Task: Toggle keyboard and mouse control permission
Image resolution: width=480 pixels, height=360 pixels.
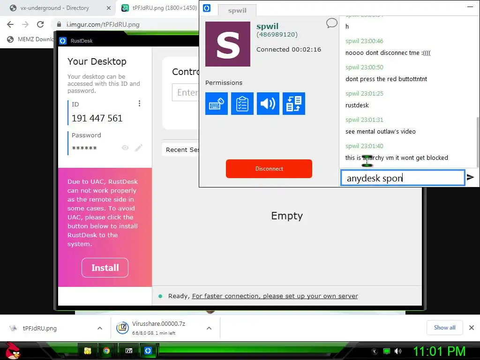Action: click(217, 104)
